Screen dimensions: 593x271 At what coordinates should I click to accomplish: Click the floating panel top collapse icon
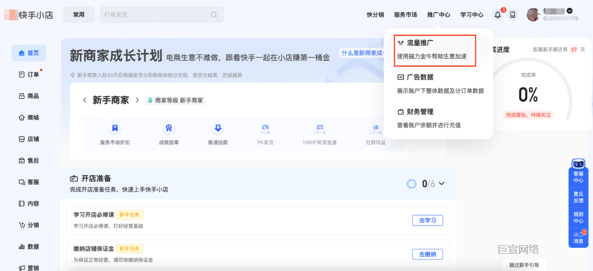pyautogui.click(x=579, y=164)
